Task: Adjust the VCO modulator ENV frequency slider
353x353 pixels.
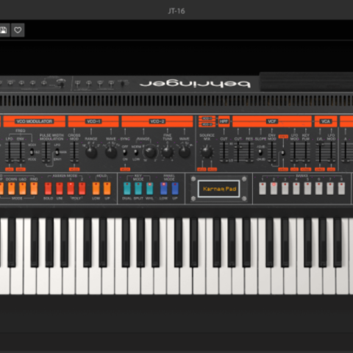Action: 21,152
